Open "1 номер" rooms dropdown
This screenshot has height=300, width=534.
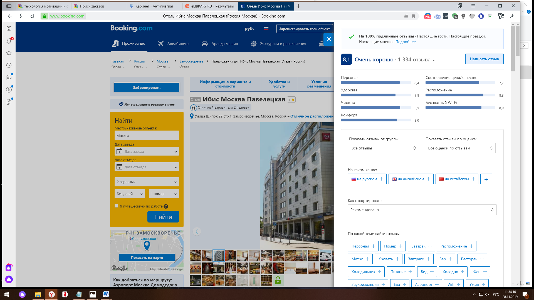click(164, 194)
